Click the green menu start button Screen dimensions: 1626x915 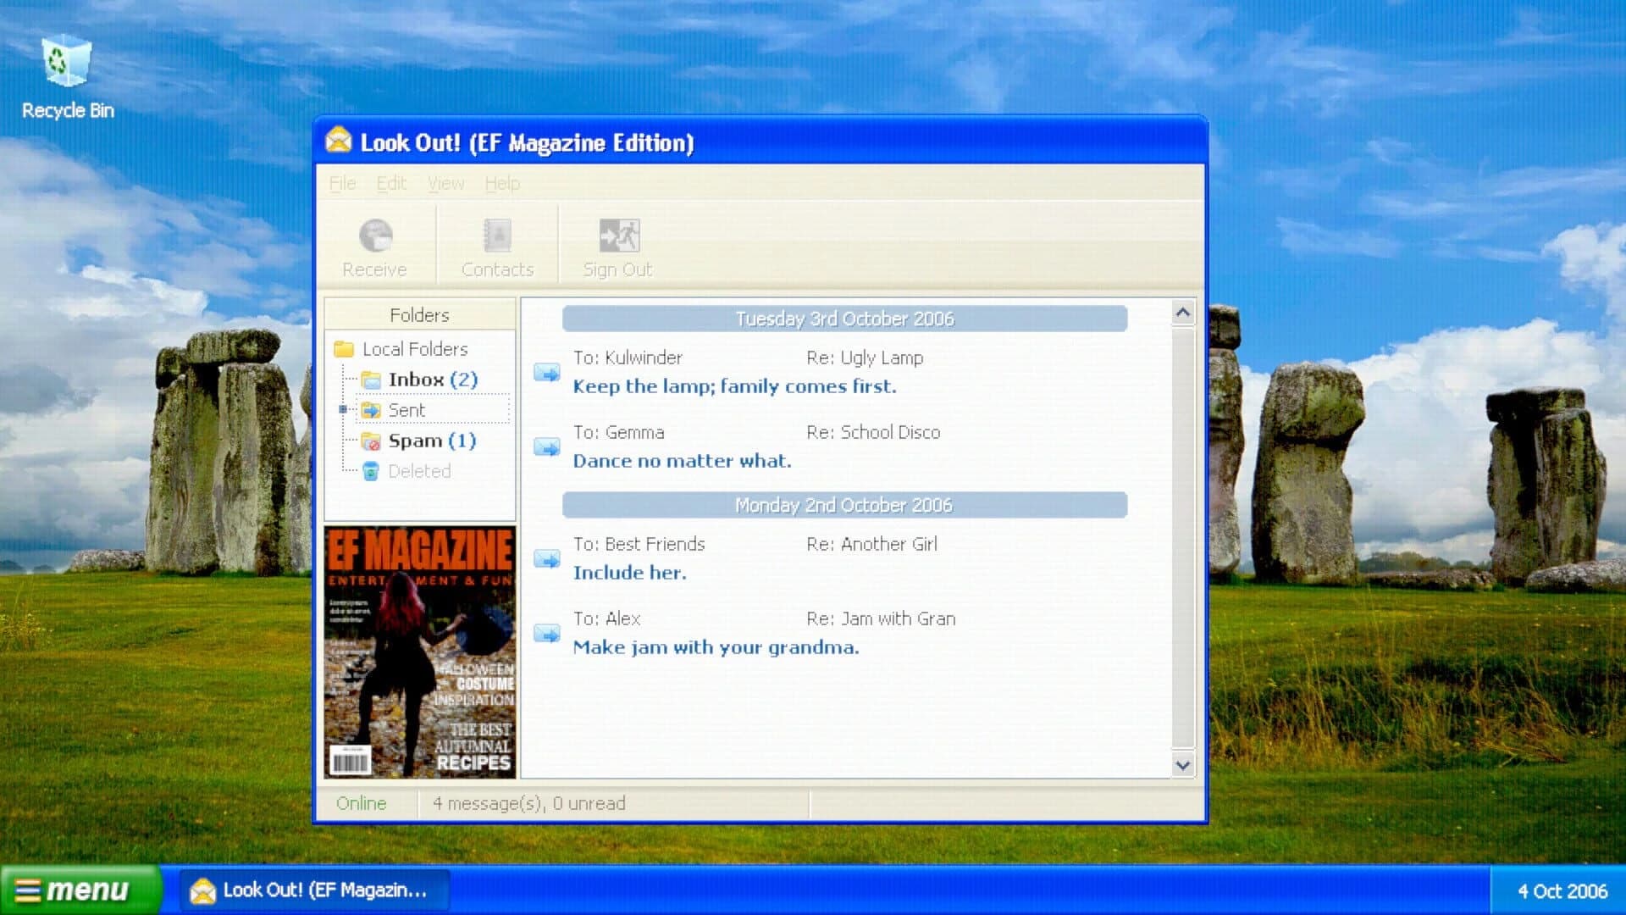tap(80, 890)
